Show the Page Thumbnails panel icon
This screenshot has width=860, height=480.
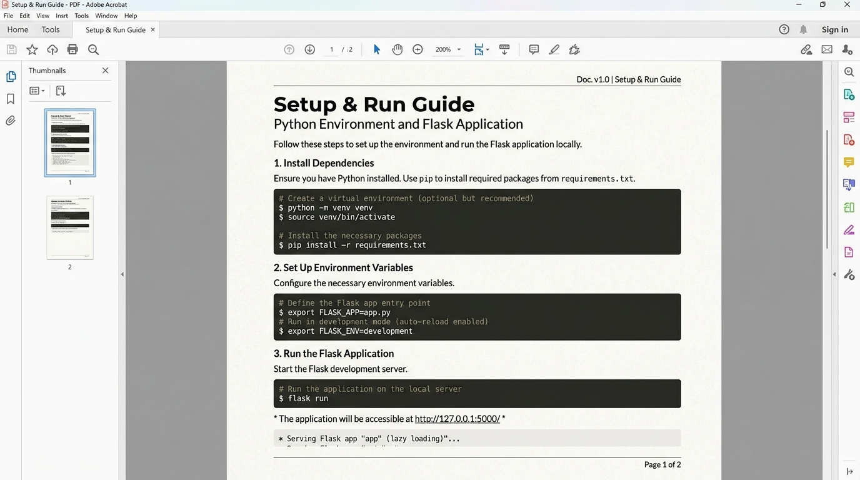click(x=11, y=76)
